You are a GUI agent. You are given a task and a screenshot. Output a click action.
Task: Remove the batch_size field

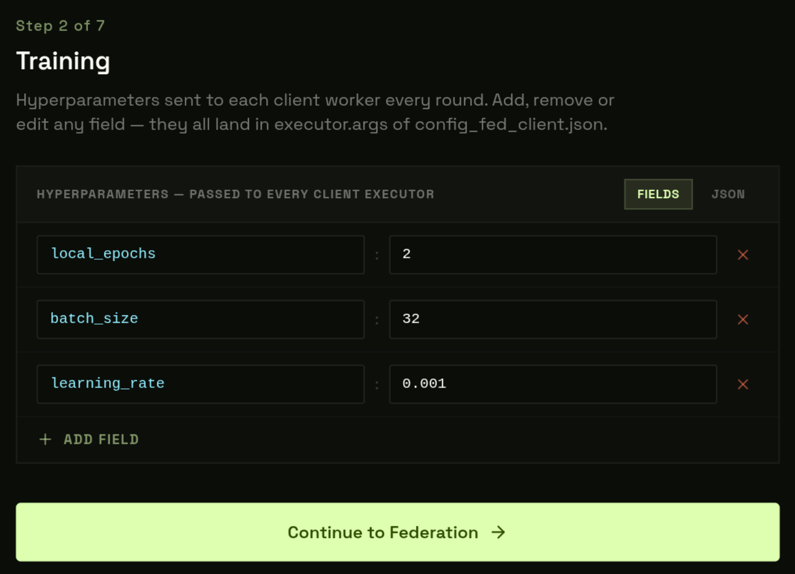click(x=743, y=320)
